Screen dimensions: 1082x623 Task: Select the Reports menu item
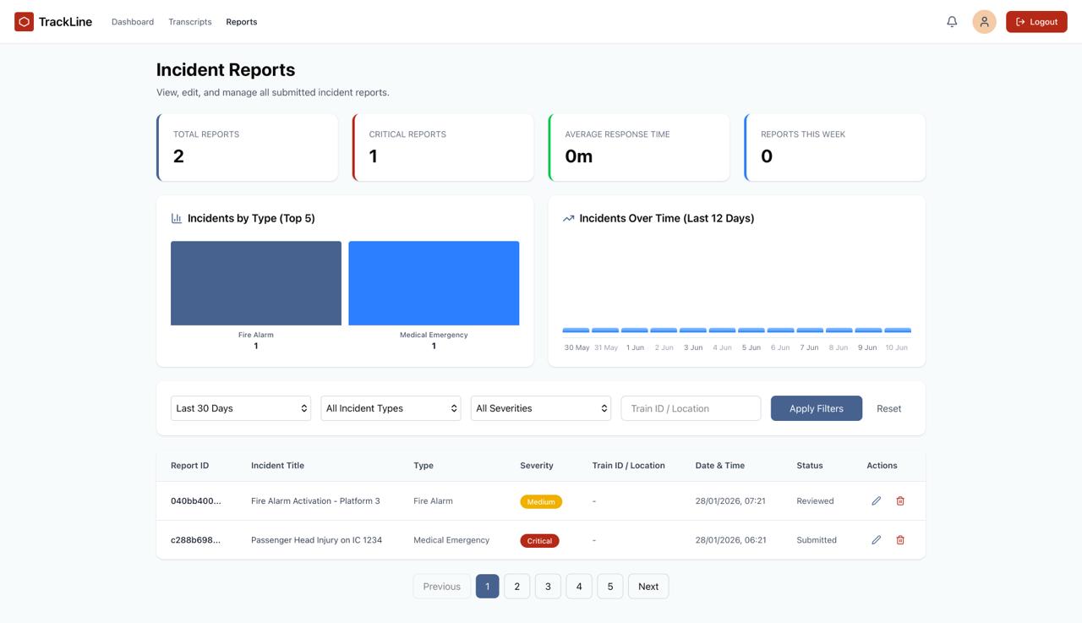(x=242, y=22)
